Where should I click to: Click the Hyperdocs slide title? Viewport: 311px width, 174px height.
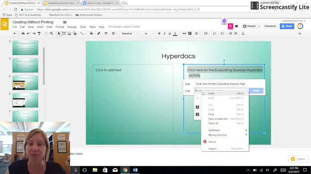[178, 56]
